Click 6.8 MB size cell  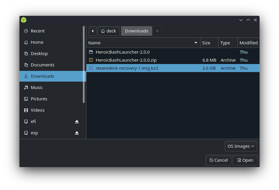pyautogui.click(x=209, y=60)
